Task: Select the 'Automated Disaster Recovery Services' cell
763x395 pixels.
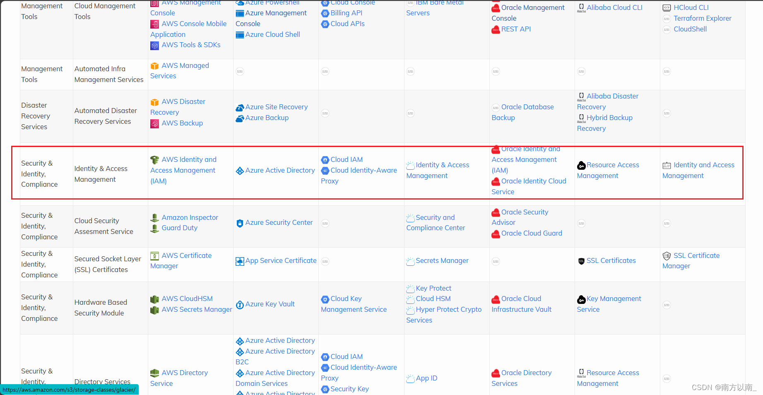Action: coord(110,116)
